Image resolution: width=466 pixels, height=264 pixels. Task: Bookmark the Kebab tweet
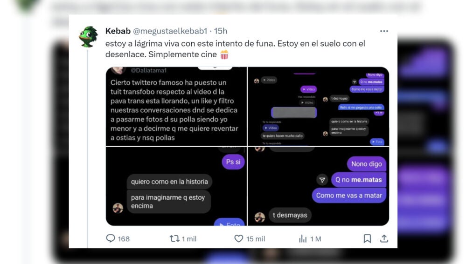(367, 238)
